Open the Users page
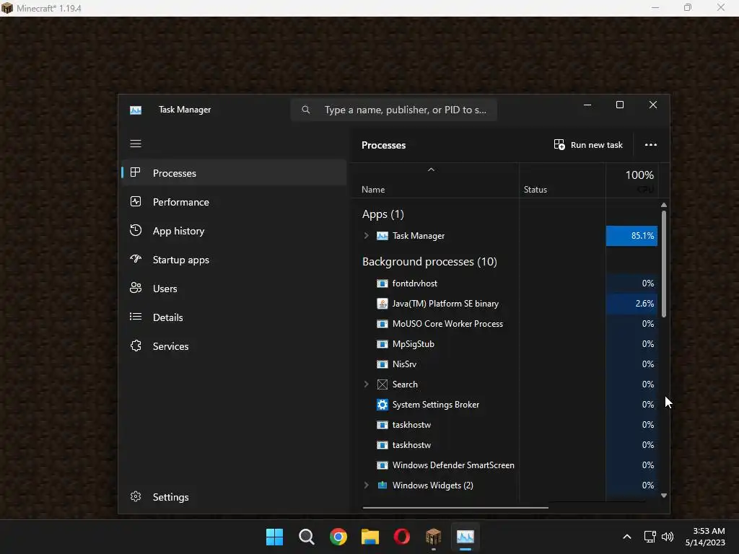Image resolution: width=739 pixels, height=554 pixels. (234, 289)
